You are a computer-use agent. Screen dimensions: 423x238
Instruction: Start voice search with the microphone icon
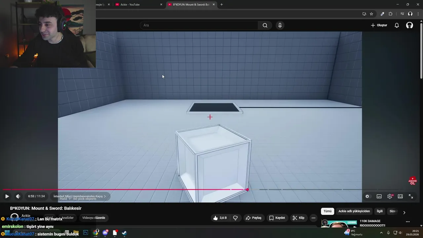click(280, 25)
